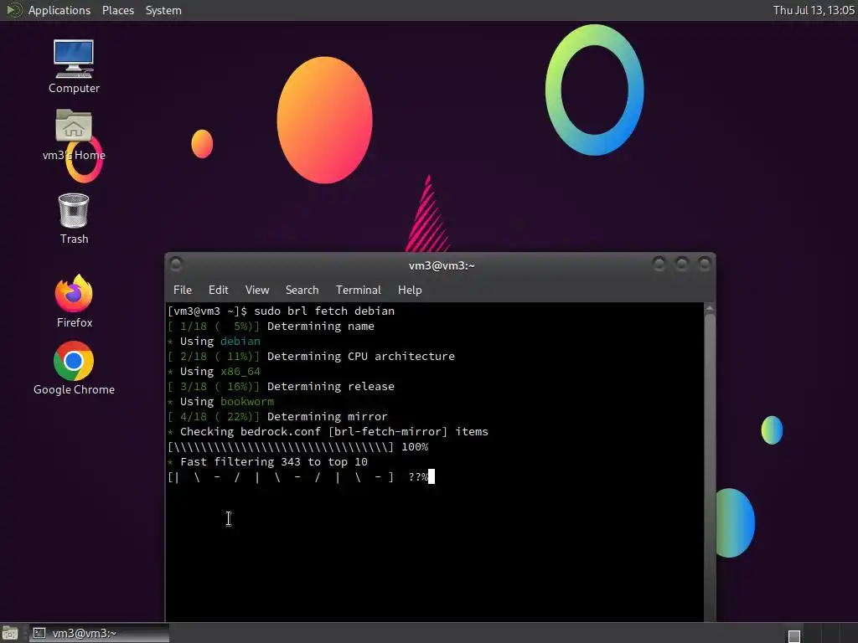Click the vm3@vm3:~ taskbar window button
The image size is (858, 643).
(99, 633)
